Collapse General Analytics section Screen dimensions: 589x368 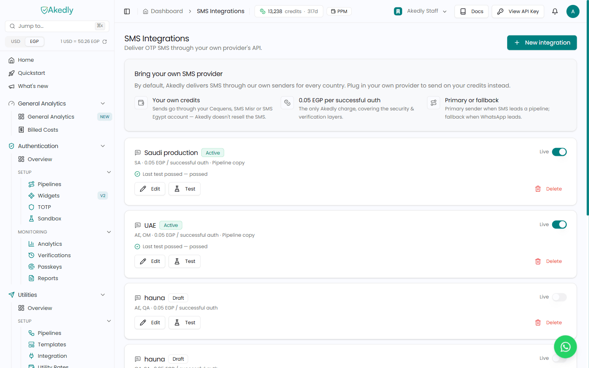point(103,103)
